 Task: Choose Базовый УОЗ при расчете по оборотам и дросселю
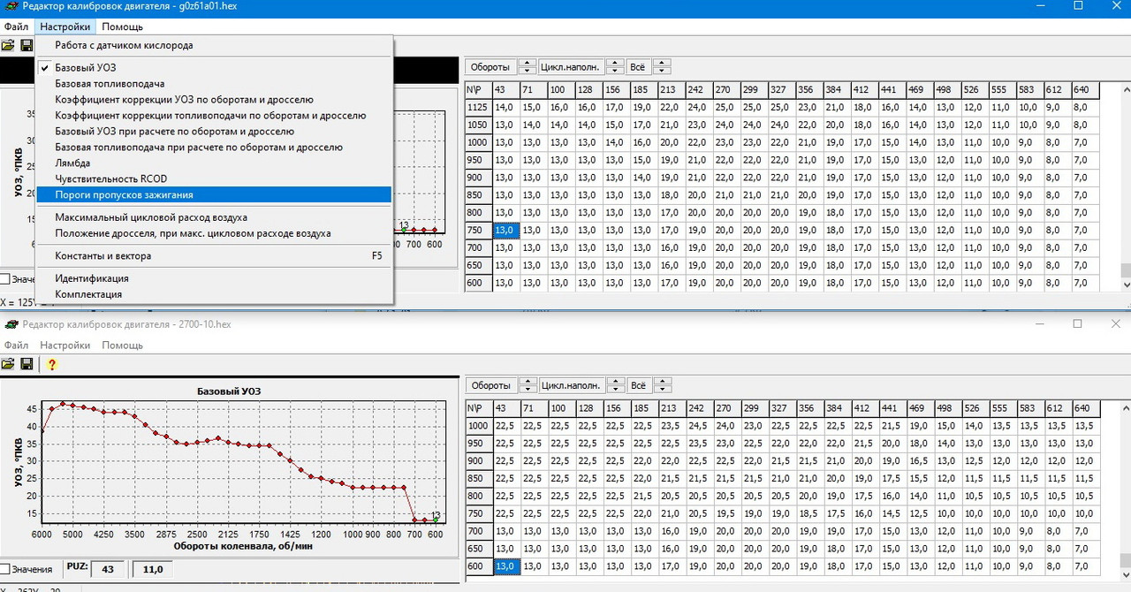[x=214, y=131]
